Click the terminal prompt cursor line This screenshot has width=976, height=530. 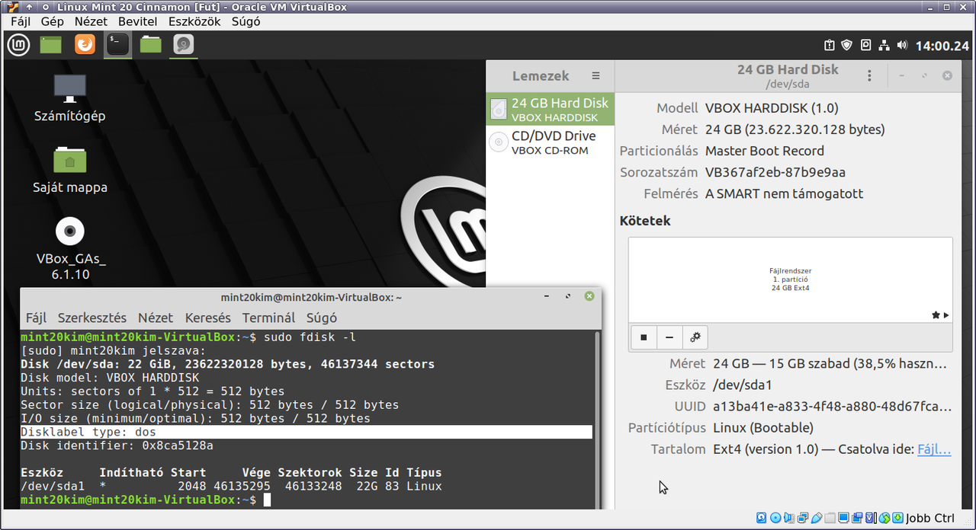click(x=146, y=500)
